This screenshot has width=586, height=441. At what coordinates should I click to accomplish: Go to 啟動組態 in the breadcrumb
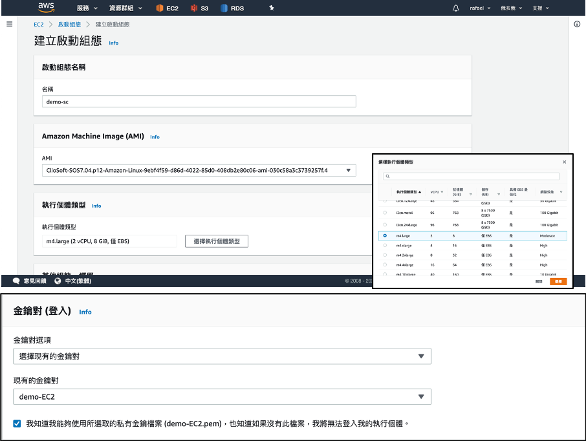tap(69, 25)
